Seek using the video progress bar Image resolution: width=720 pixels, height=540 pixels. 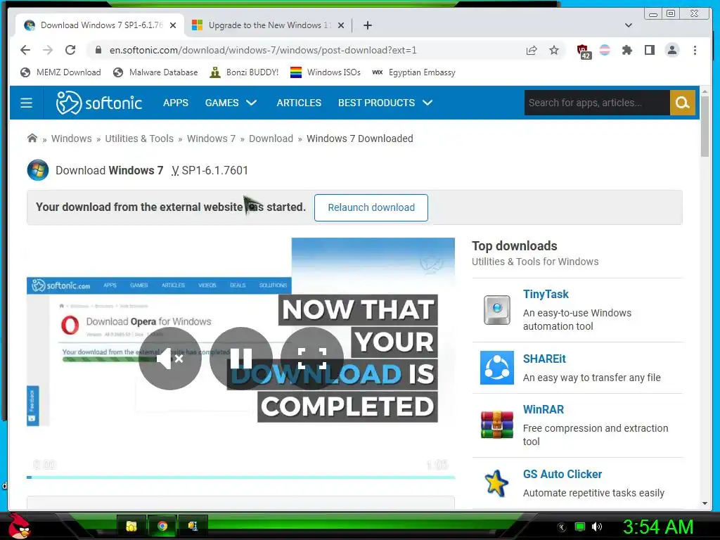click(241, 477)
